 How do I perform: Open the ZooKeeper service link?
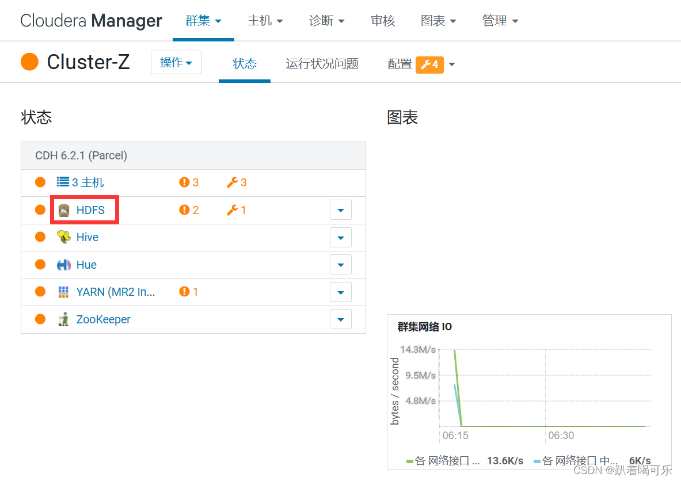pos(104,319)
